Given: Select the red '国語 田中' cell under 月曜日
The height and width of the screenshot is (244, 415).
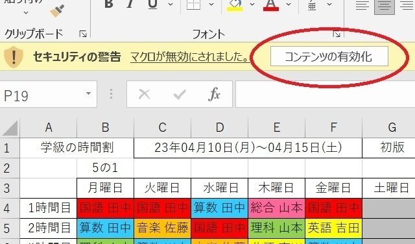Looking at the screenshot, I should [105, 208].
